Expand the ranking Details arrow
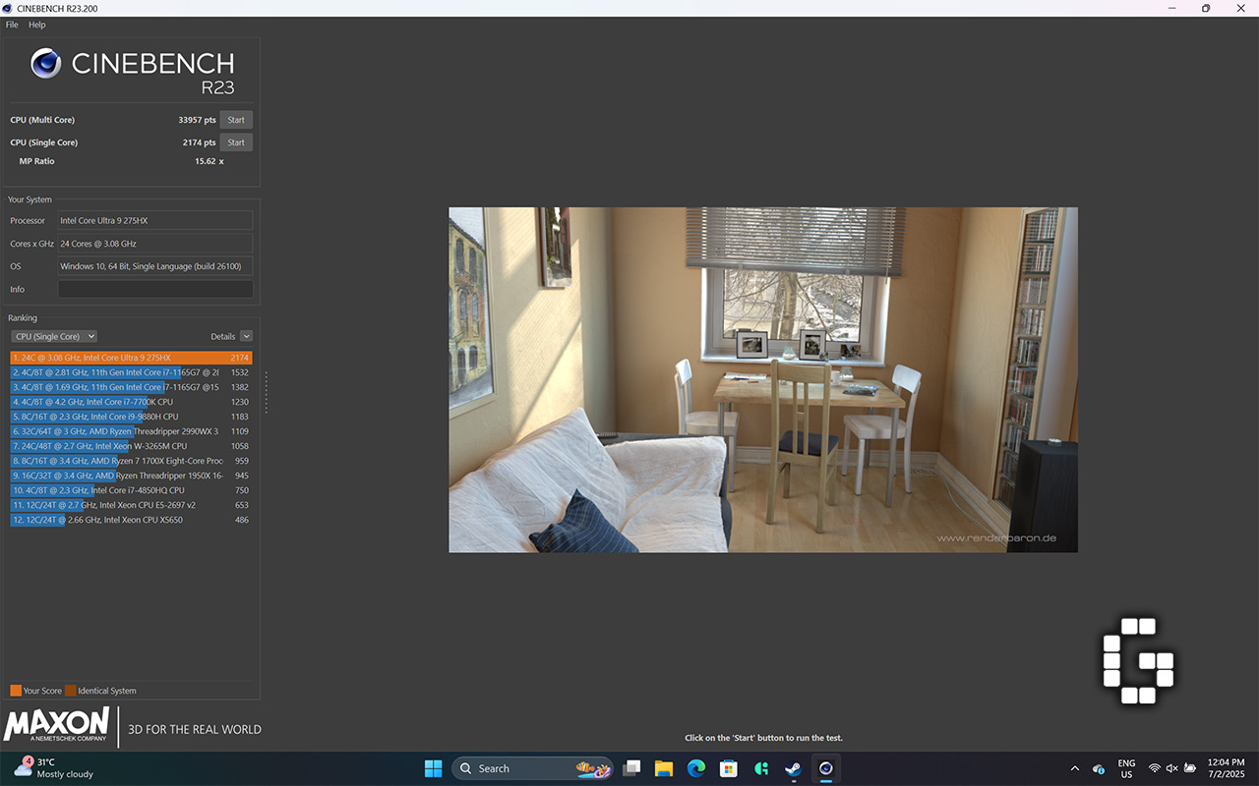The width and height of the screenshot is (1259, 786). pyautogui.click(x=247, y=336)
